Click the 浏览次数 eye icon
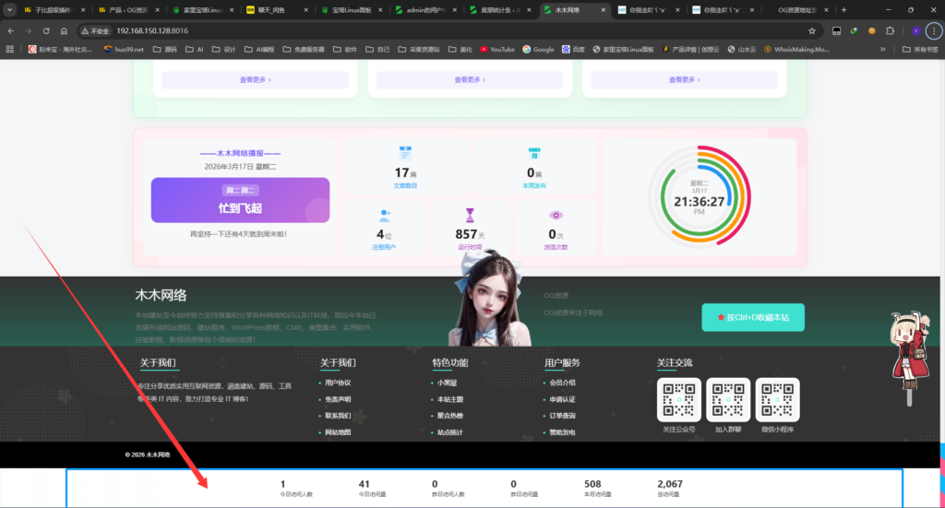The image size is (945, 508). coord(556,216)
